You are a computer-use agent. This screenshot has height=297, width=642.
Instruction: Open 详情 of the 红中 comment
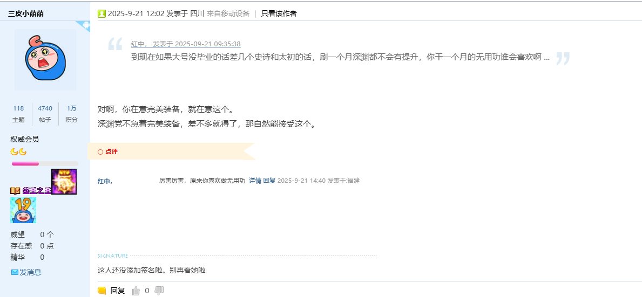coord(255,181)
